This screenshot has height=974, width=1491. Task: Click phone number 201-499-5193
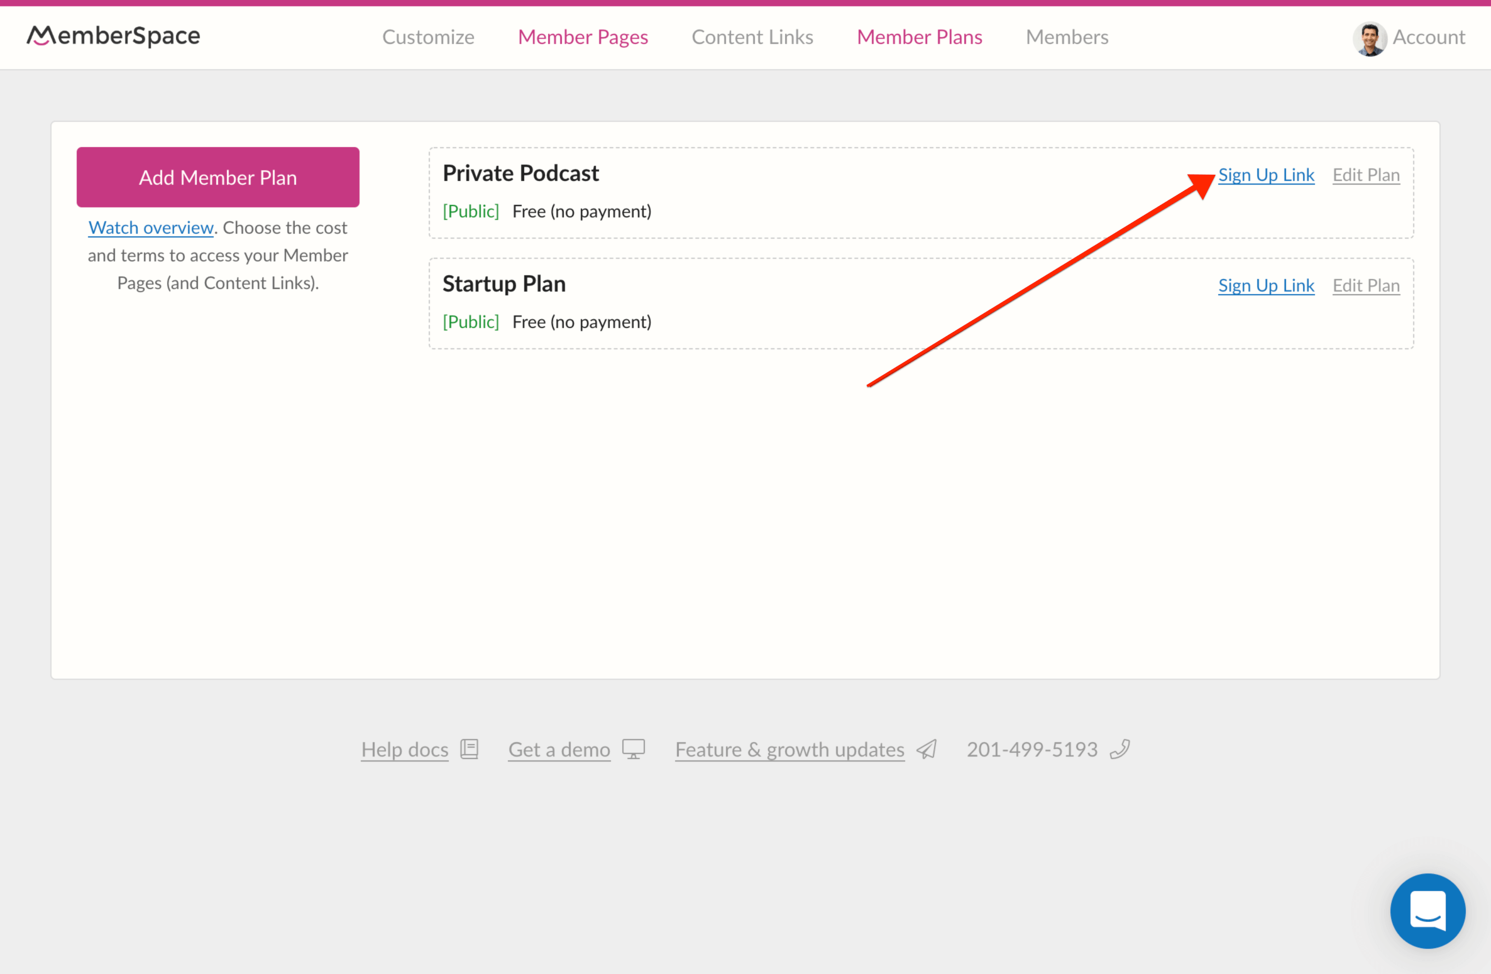[x=1032, y=749]
